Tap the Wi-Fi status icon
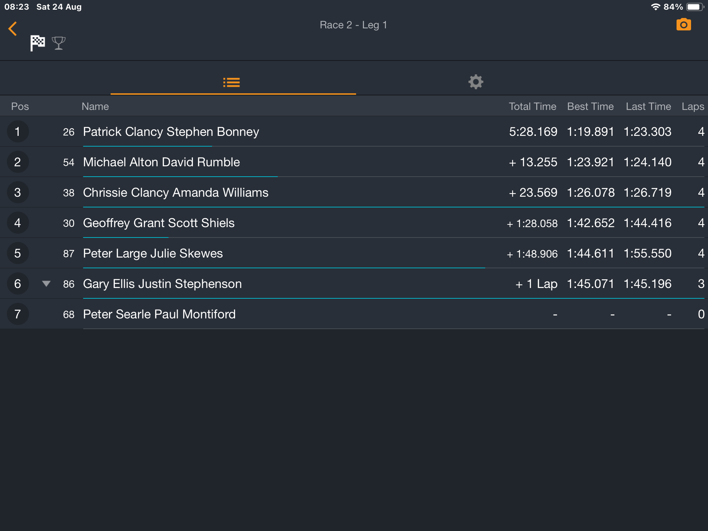 [655, 7]
